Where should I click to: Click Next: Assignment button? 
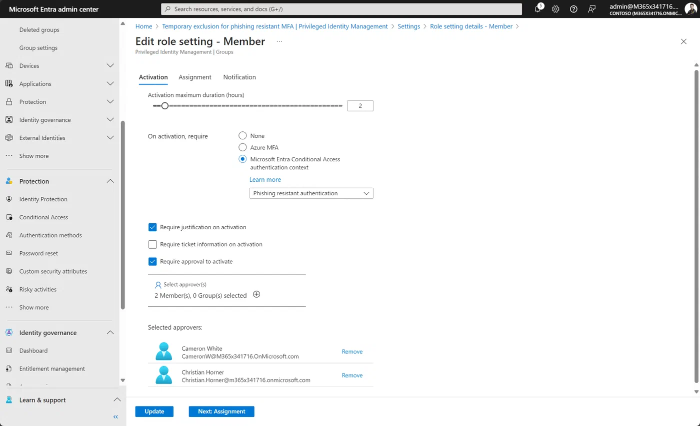[221, 412]
